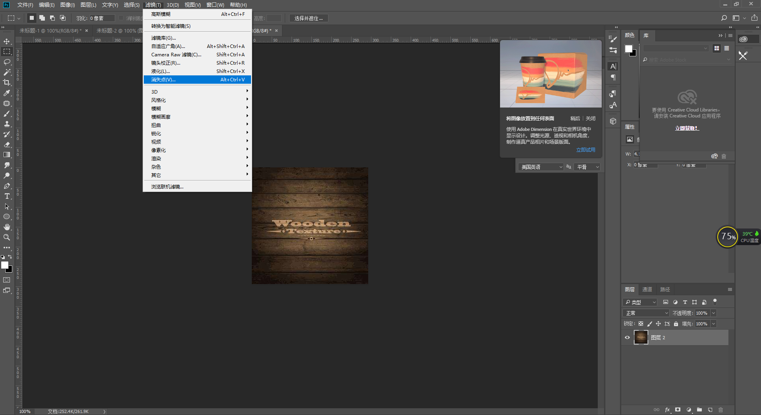Toggle pixel layer filter
This screenshot has height=415, width=761.
point(666,302)
